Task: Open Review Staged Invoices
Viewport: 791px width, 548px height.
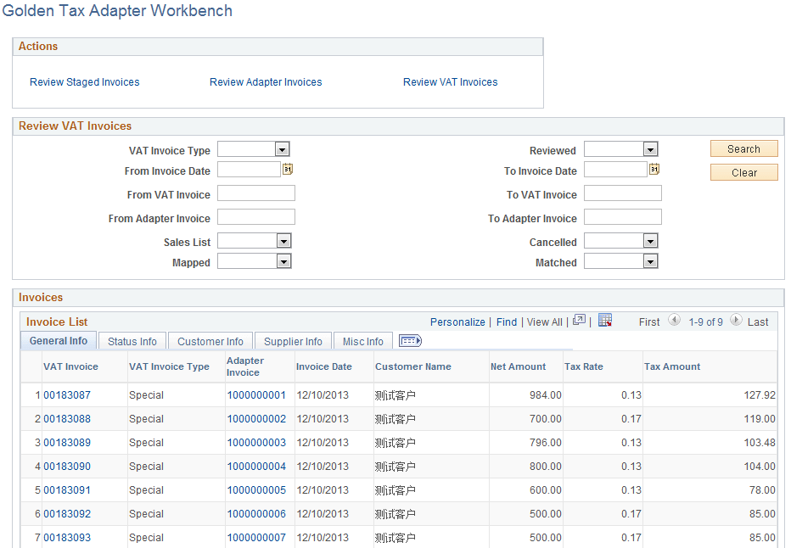Action: click(x=84, y=81)
